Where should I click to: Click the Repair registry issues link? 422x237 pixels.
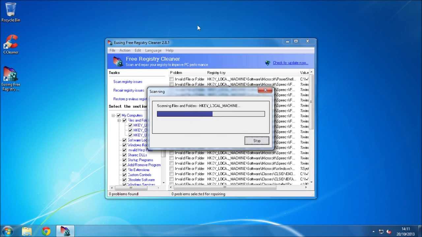pos(129,90)
